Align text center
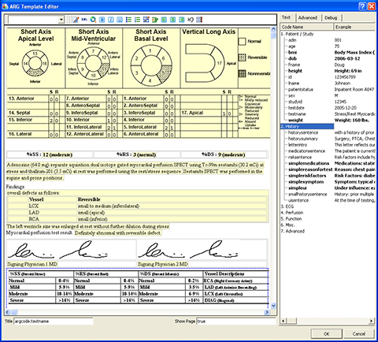Screen dimensions: 378x342 point(172,20)
